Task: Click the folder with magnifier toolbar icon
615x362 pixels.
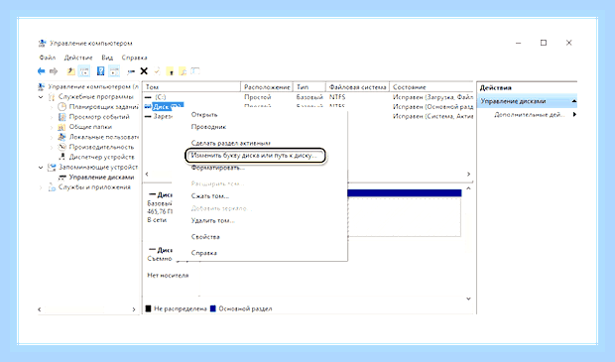Action: pos(183,71)
